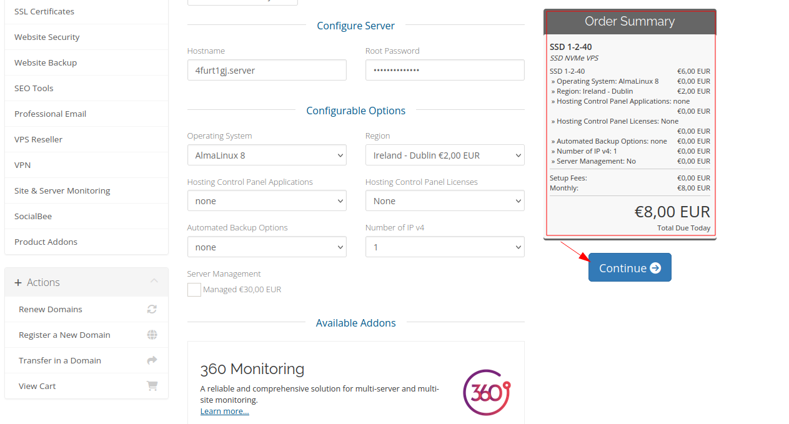
Task: Open SocialBee in sidebar
Action: (x=86, y=216)
